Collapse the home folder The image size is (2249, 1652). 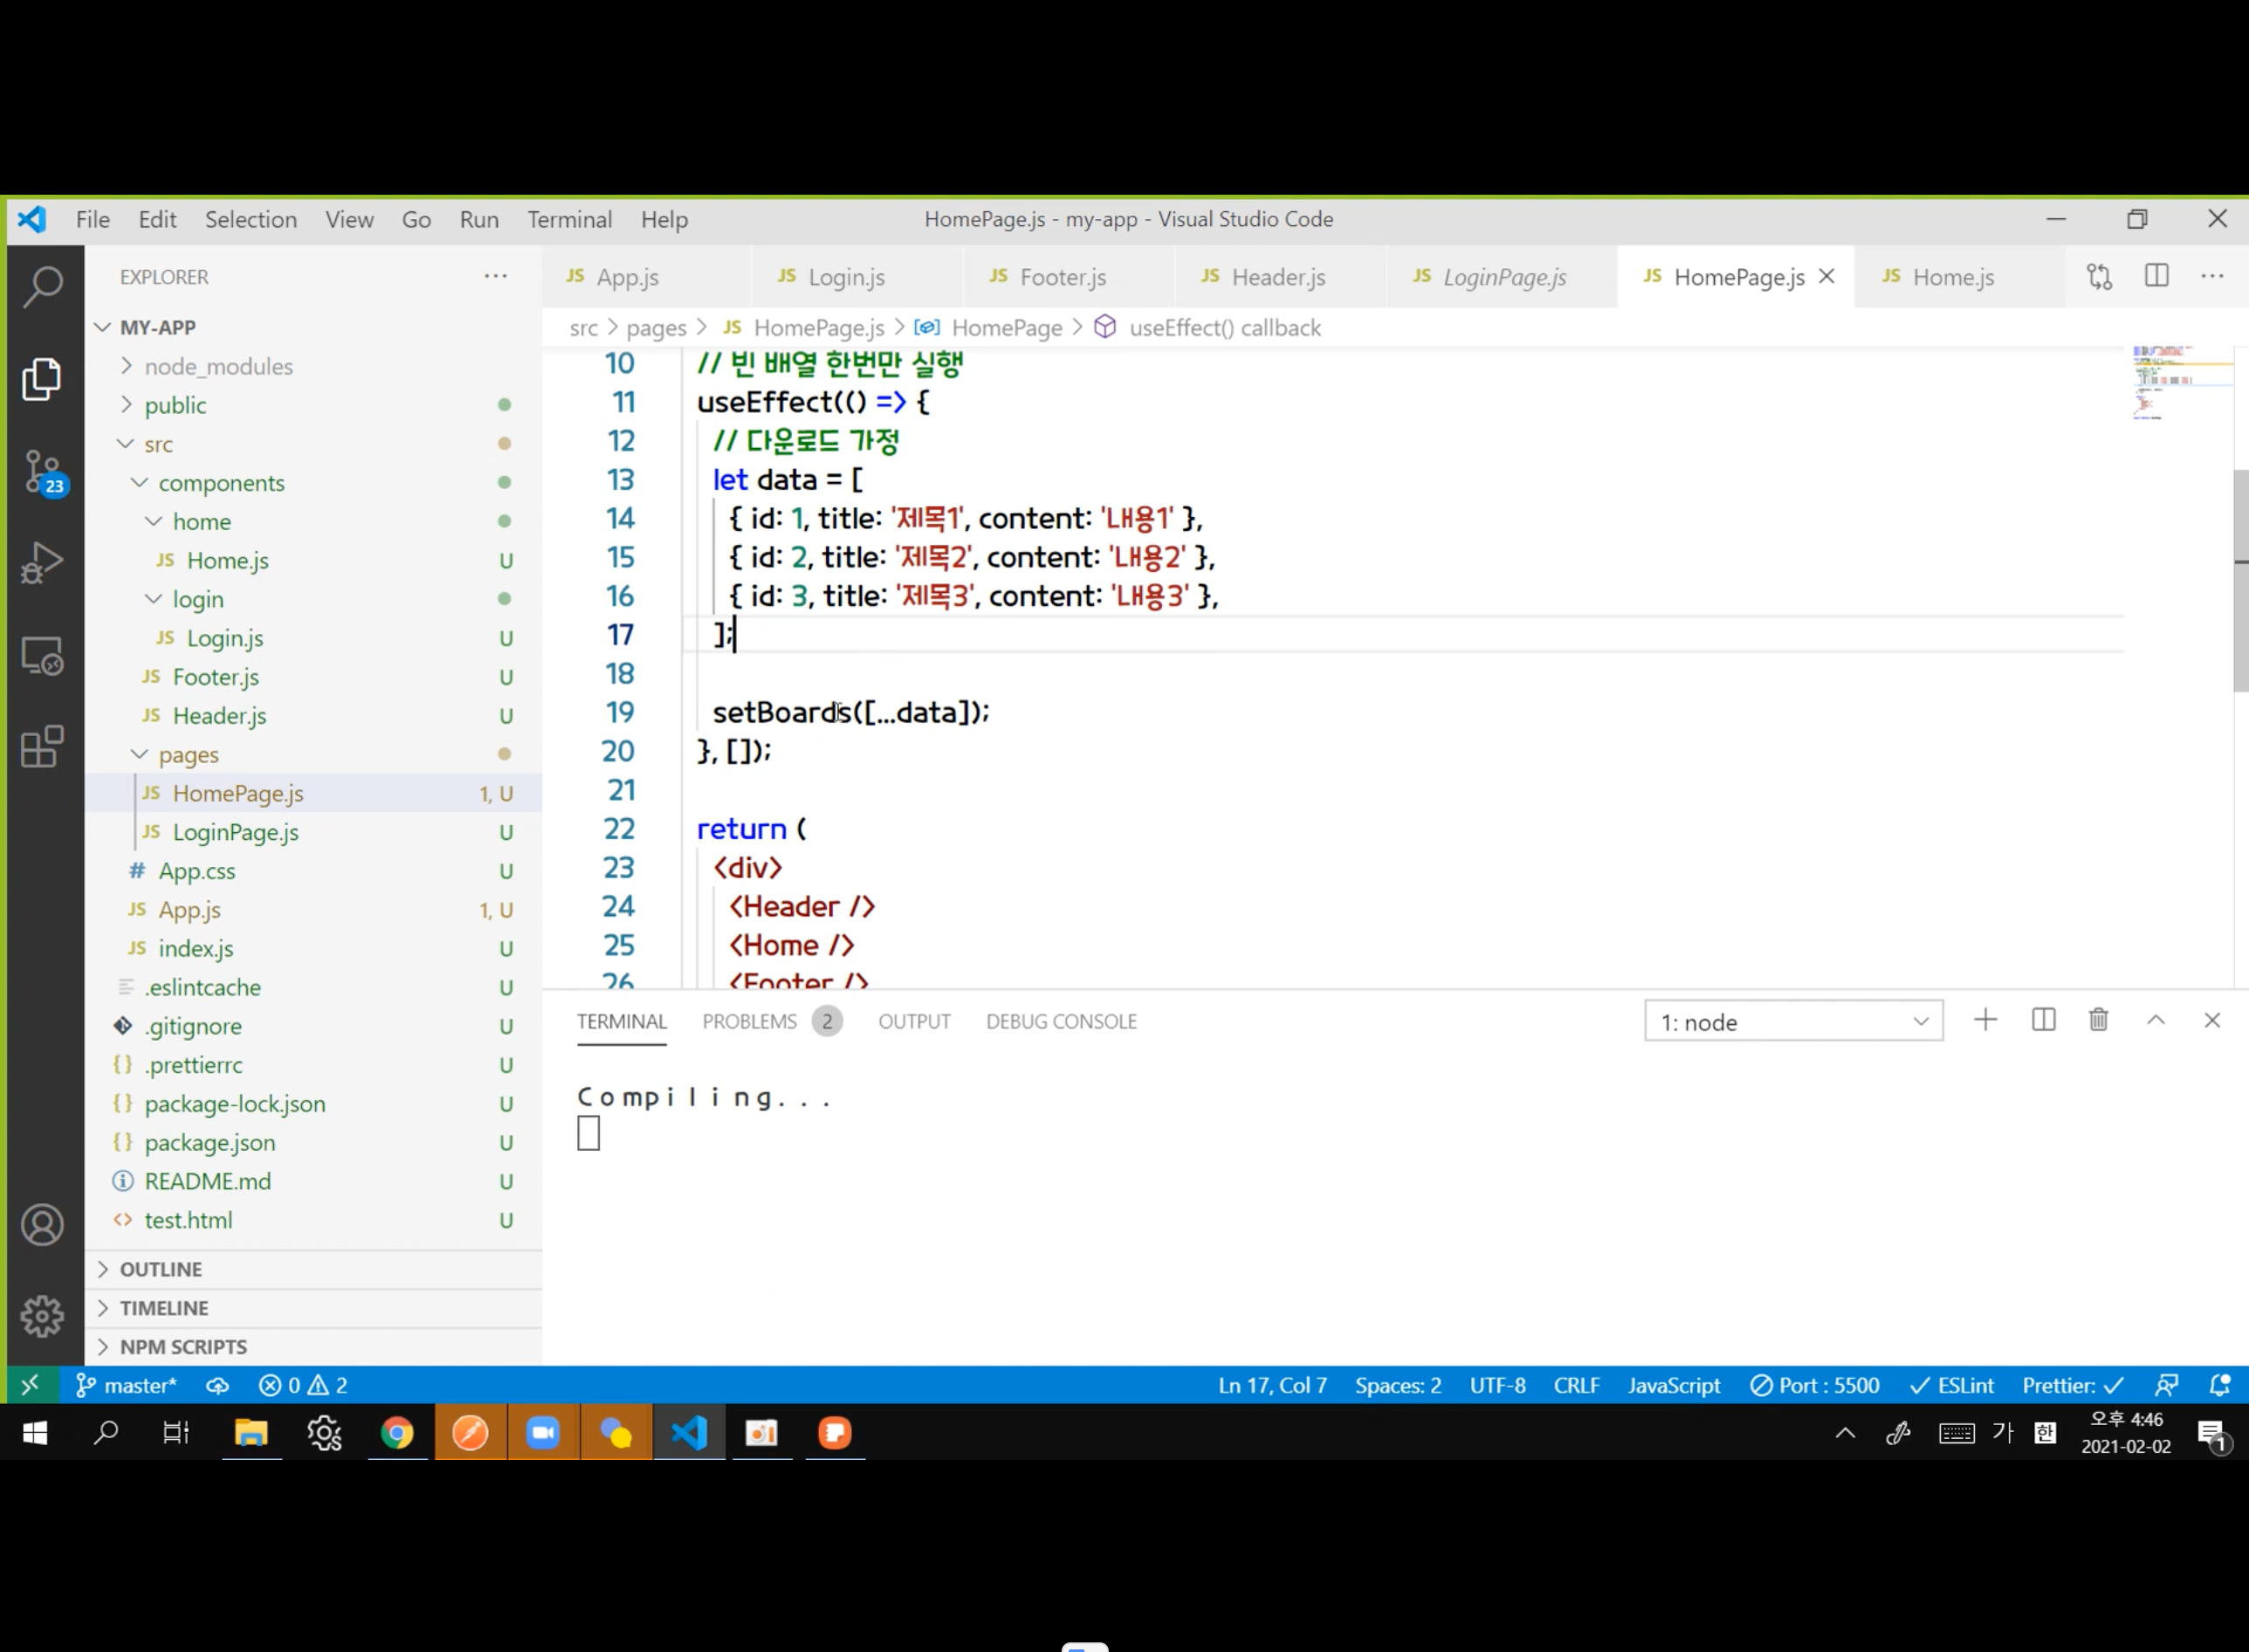[201, 521]
